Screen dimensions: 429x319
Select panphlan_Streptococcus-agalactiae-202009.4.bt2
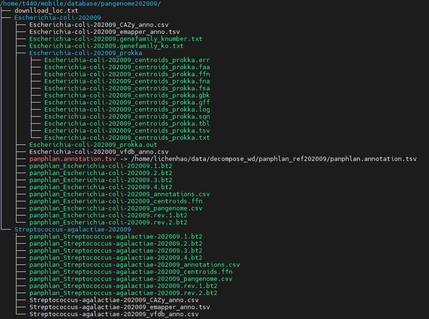coord(116,258)
